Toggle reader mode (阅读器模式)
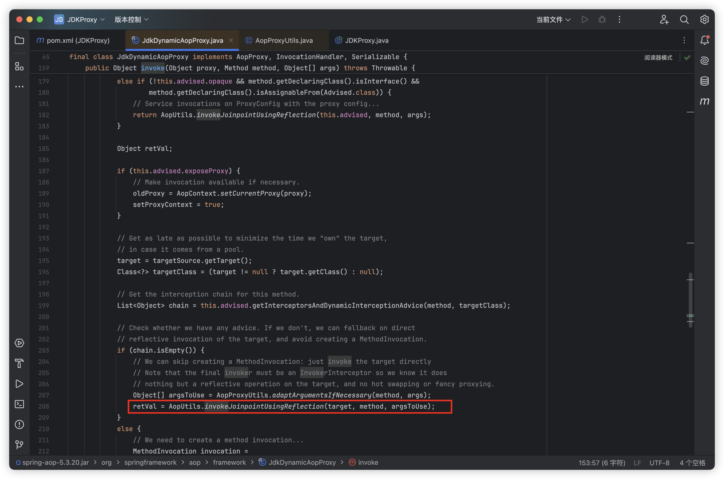The image size is (724, 479). pyautogui.click(x=658, y=57)
